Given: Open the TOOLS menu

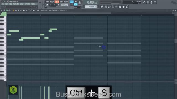Looking at the screenshot, I should 33,4.
